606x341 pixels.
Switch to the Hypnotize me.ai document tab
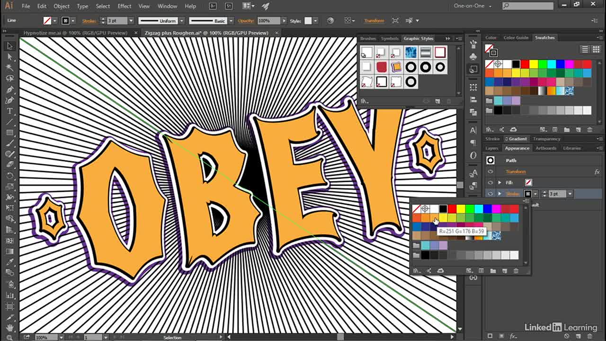point(75,33)
